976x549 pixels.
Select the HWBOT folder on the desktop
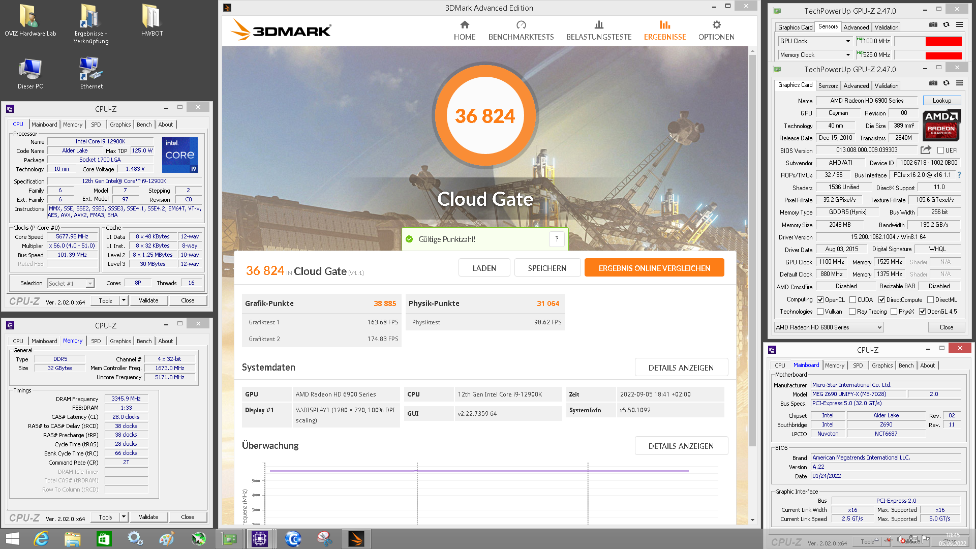point(152,20)
